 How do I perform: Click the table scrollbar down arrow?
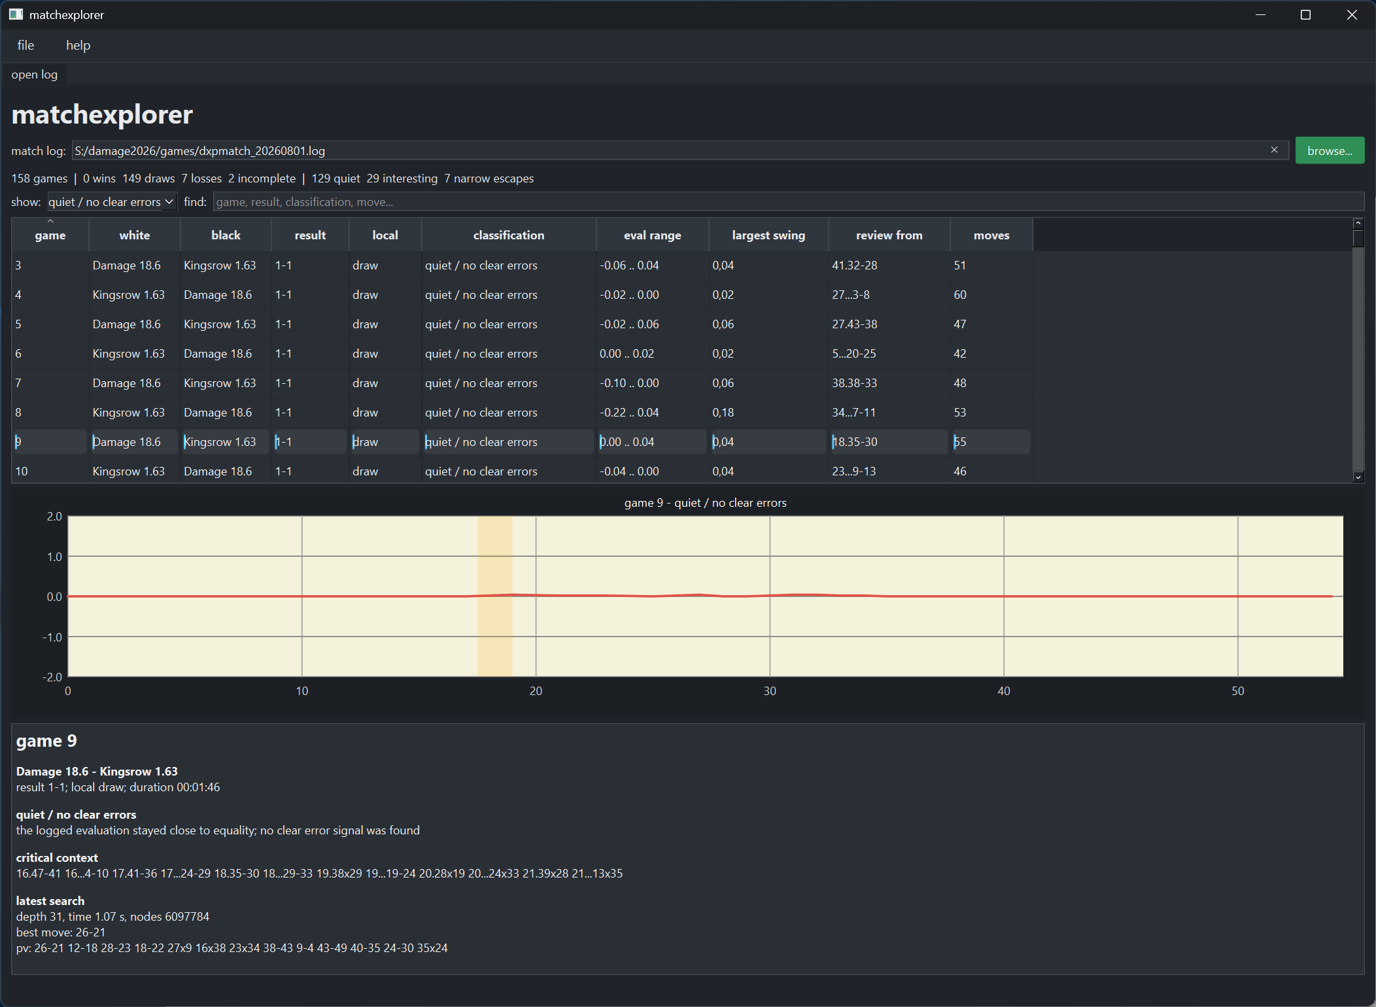pos(1358,477)
